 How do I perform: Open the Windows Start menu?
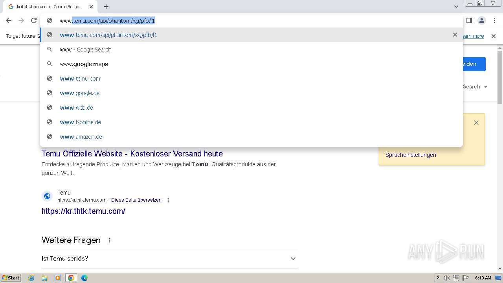pyautogui.click(x=11, y=278)
